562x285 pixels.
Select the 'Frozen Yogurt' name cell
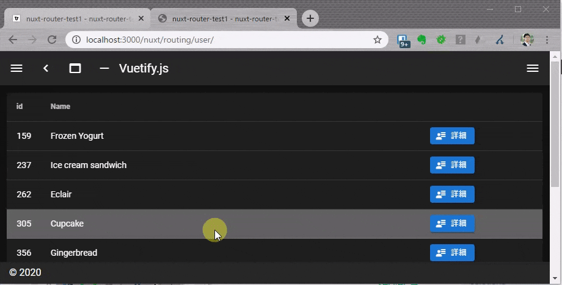pyautogui.click(x=77, y=136)
